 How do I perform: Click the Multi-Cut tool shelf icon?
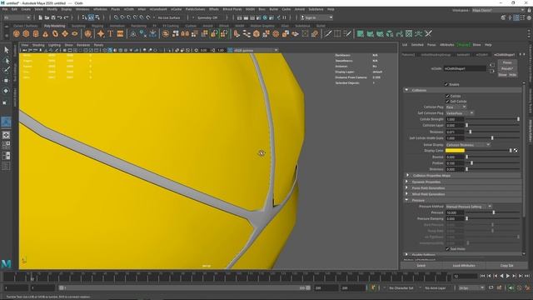point(327,33)
